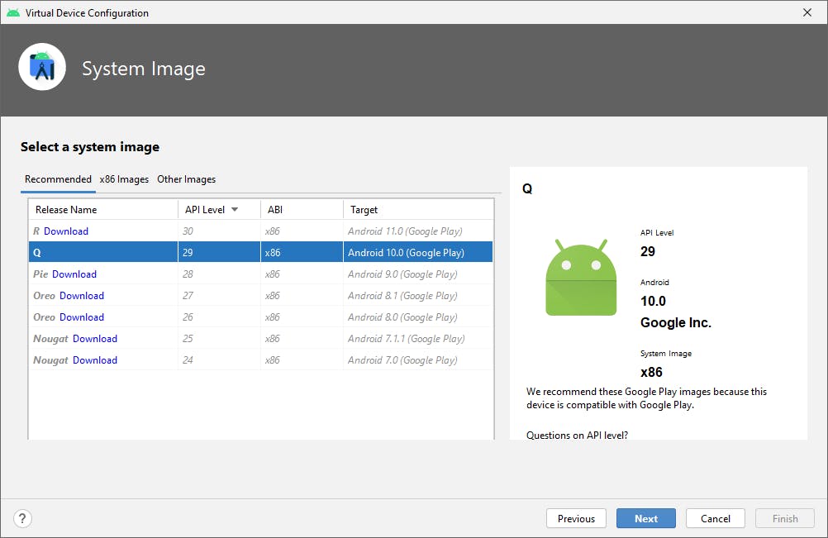
Task: Click the API Level sort arrow
Action: point(235,210)
